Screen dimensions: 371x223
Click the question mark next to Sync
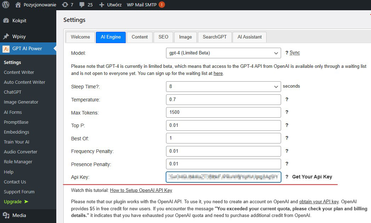point(287,53)
